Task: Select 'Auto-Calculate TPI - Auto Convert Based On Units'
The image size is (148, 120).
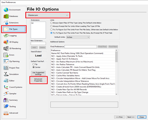Action: pos(83,67)
